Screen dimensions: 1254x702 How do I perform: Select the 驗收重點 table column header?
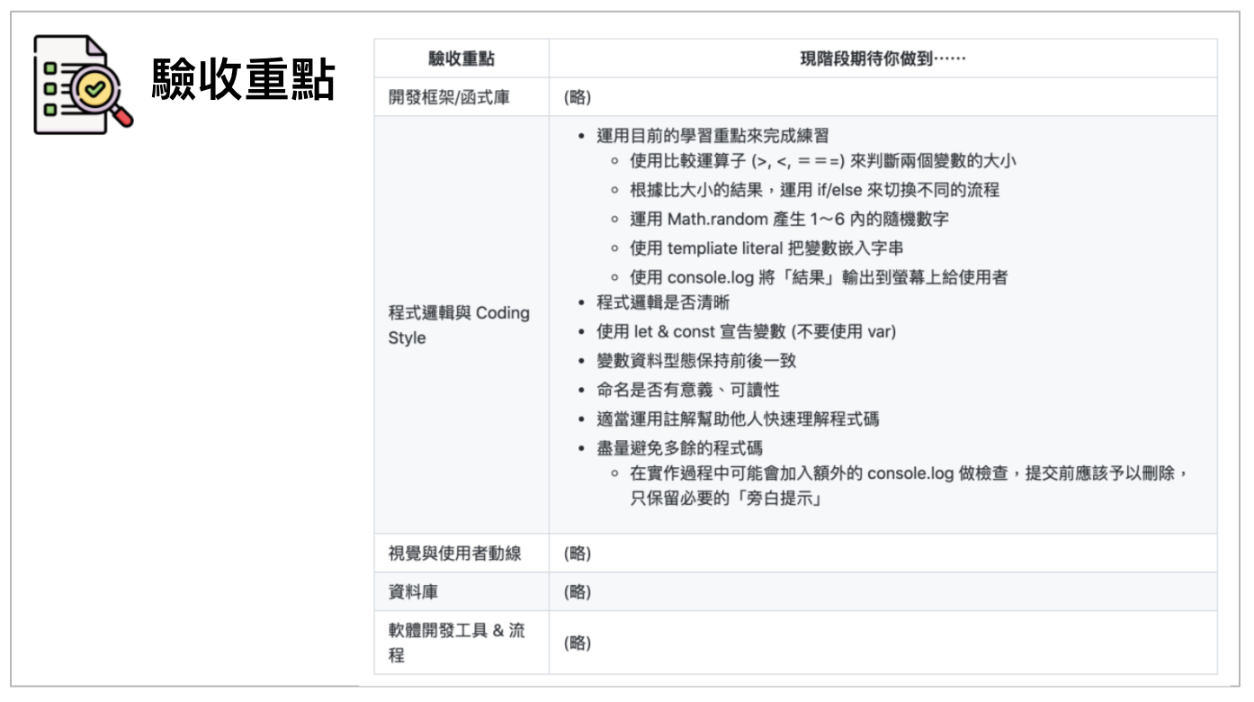[461, 58]
